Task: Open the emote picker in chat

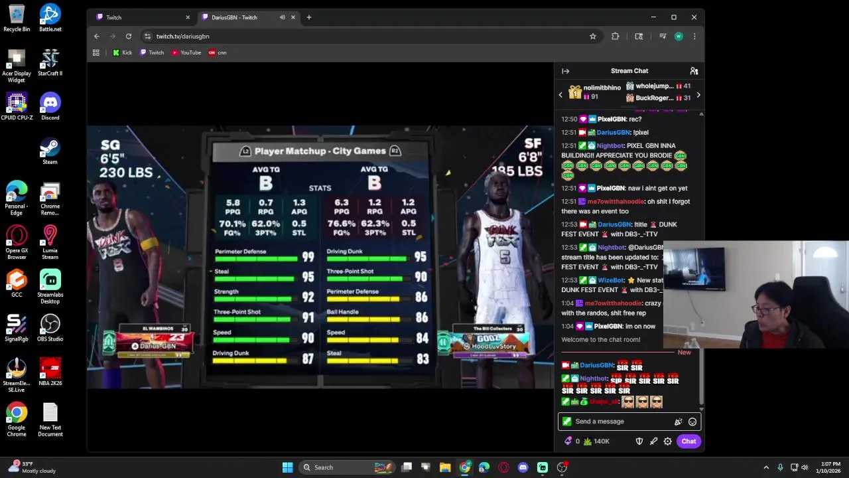Action: (692, 422)
